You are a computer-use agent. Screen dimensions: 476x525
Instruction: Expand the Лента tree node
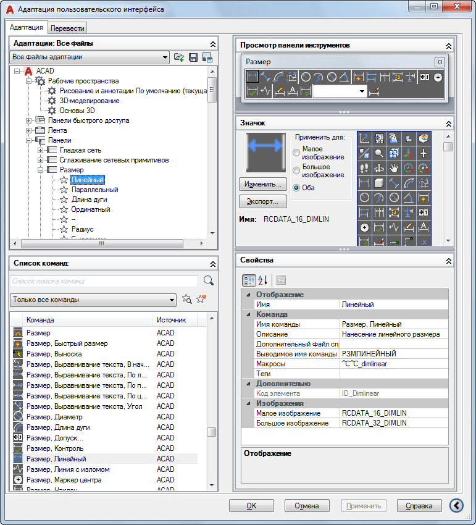coord(29,130)
